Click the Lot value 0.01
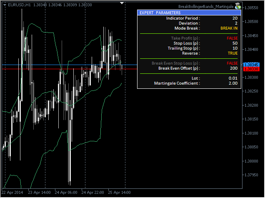This screenshot has width=265, height=198. (233, 78)
